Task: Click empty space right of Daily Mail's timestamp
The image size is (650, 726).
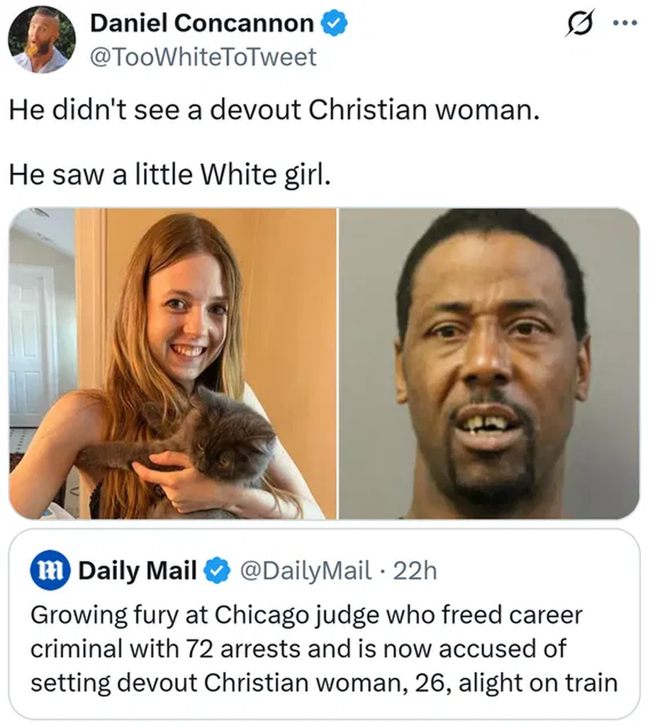Action: (x=532, y=570)
